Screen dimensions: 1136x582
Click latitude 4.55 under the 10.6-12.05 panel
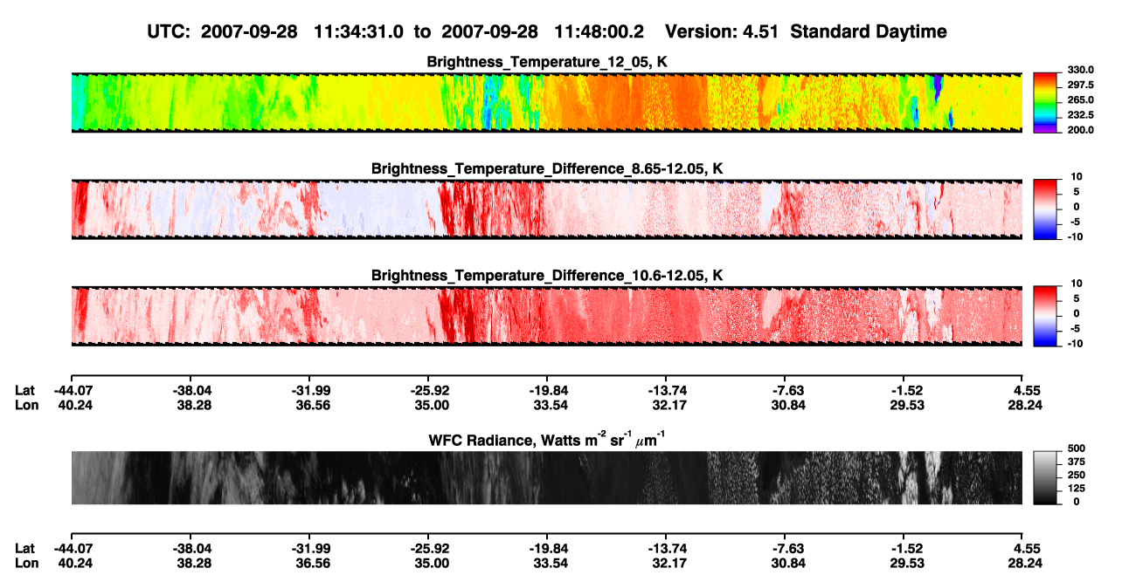coord(1022,390)
